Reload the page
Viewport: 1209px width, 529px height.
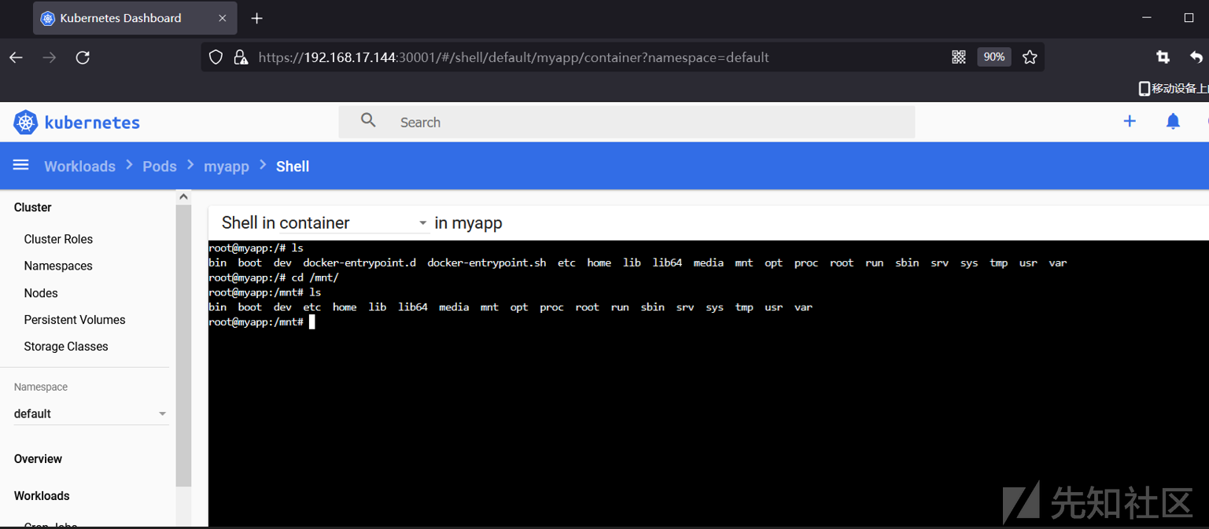coord(83,57)
